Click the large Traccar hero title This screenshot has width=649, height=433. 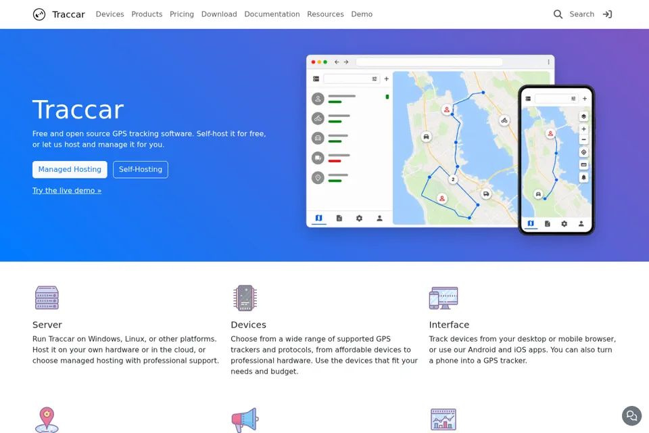pyautogui.click(x=78, y=110)
